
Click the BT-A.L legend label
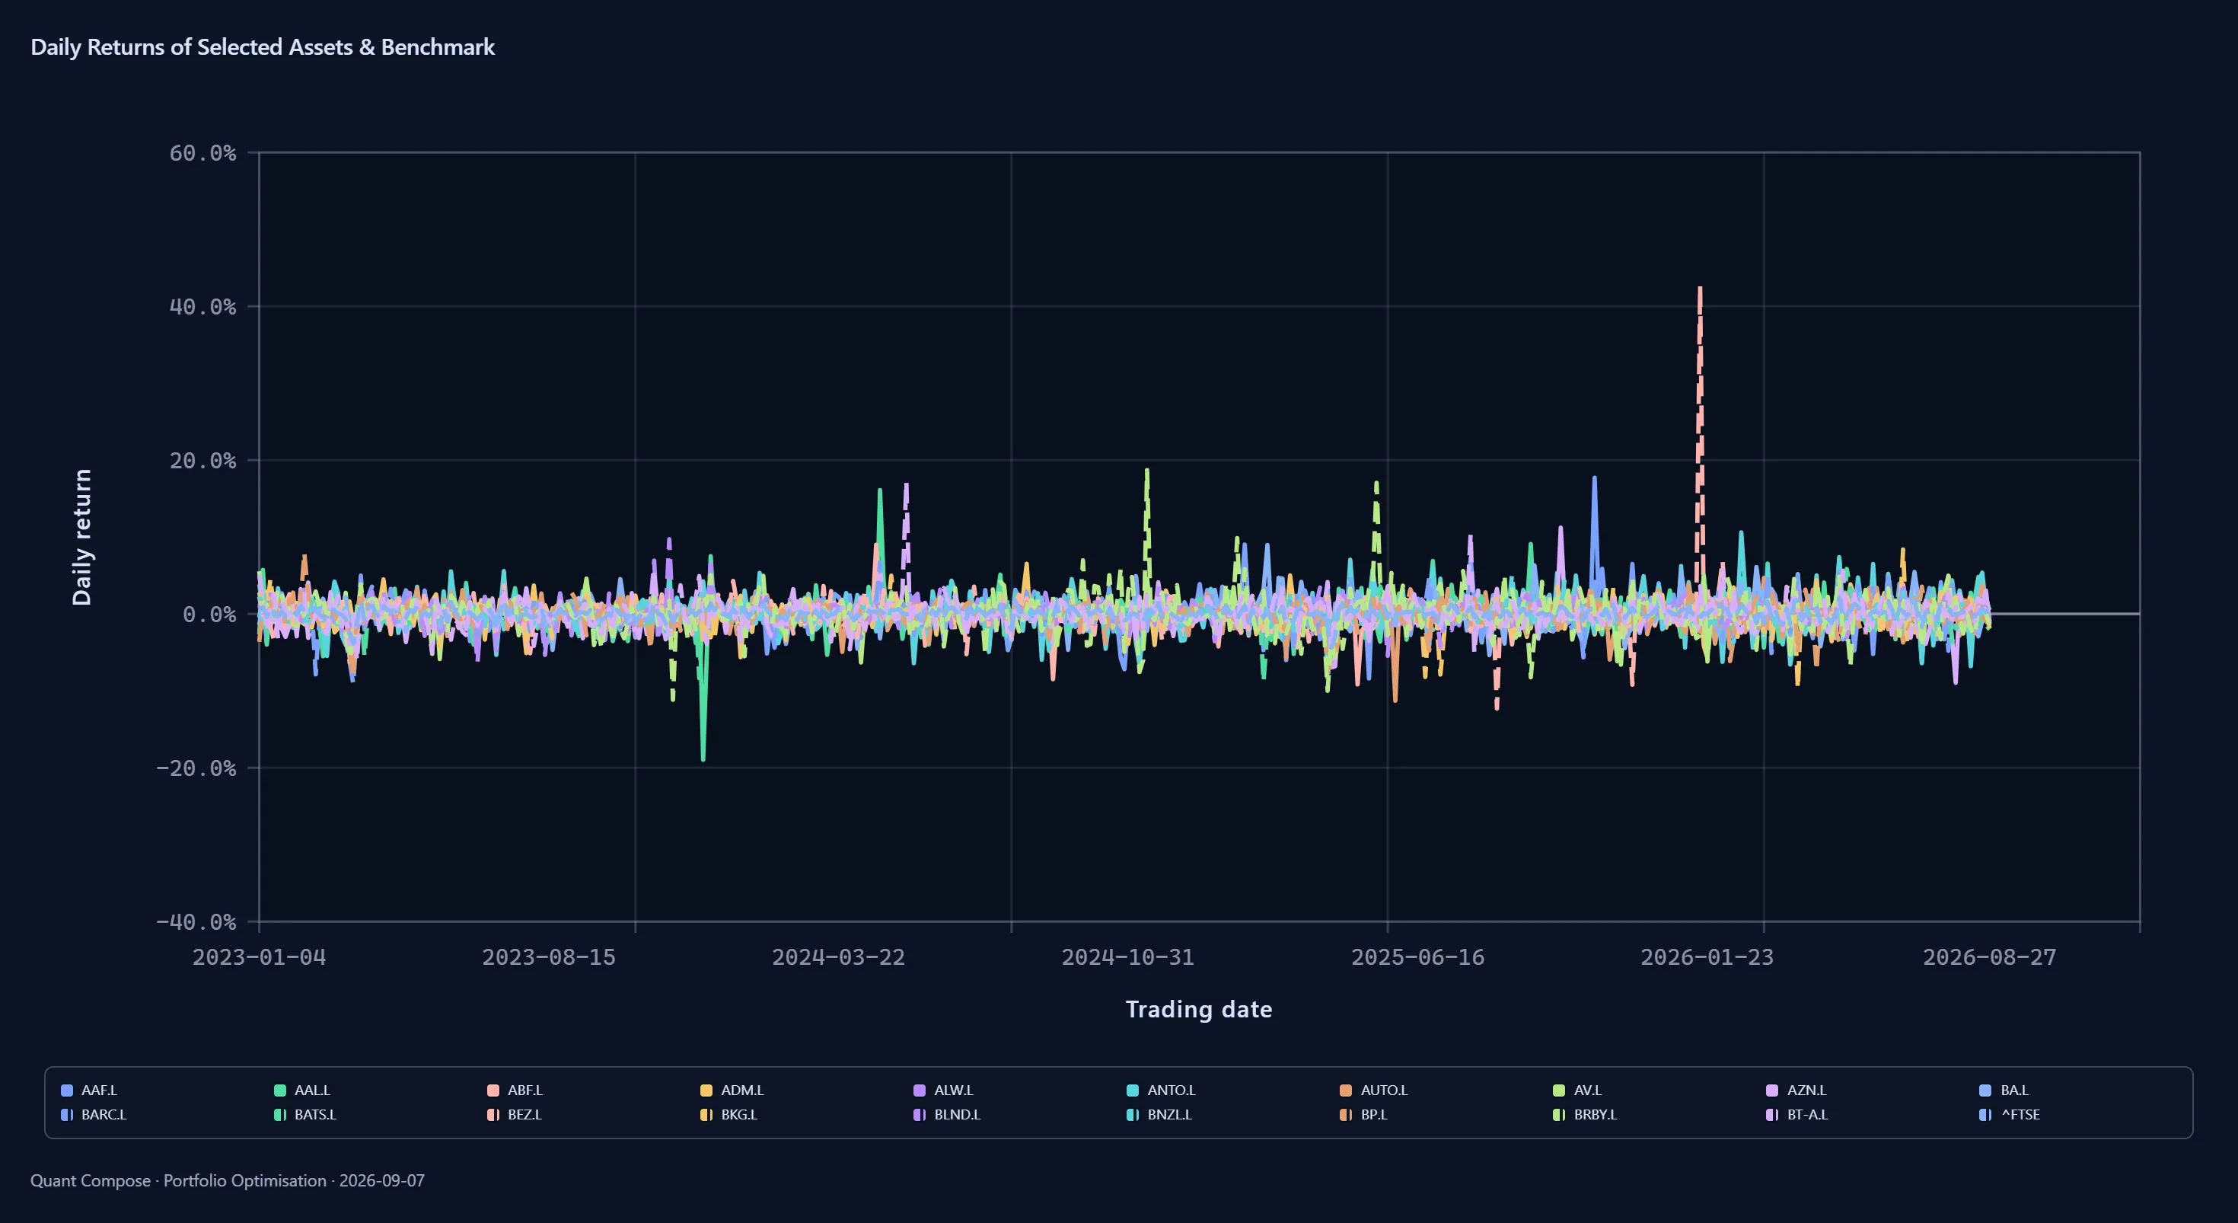pyautogui.click(x=1808, y=1114)
